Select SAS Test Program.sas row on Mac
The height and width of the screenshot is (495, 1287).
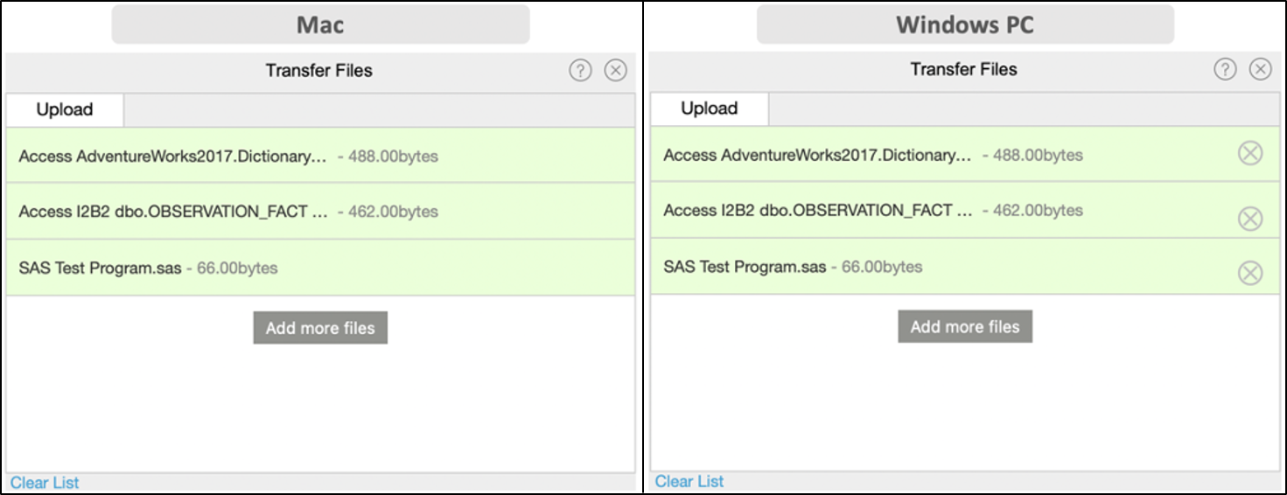(x=320, y=268)
